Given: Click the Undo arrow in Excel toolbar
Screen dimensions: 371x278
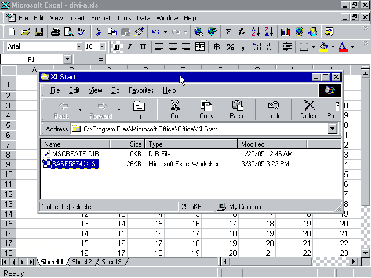Looking at the screenshot, I should pos(156,32).
